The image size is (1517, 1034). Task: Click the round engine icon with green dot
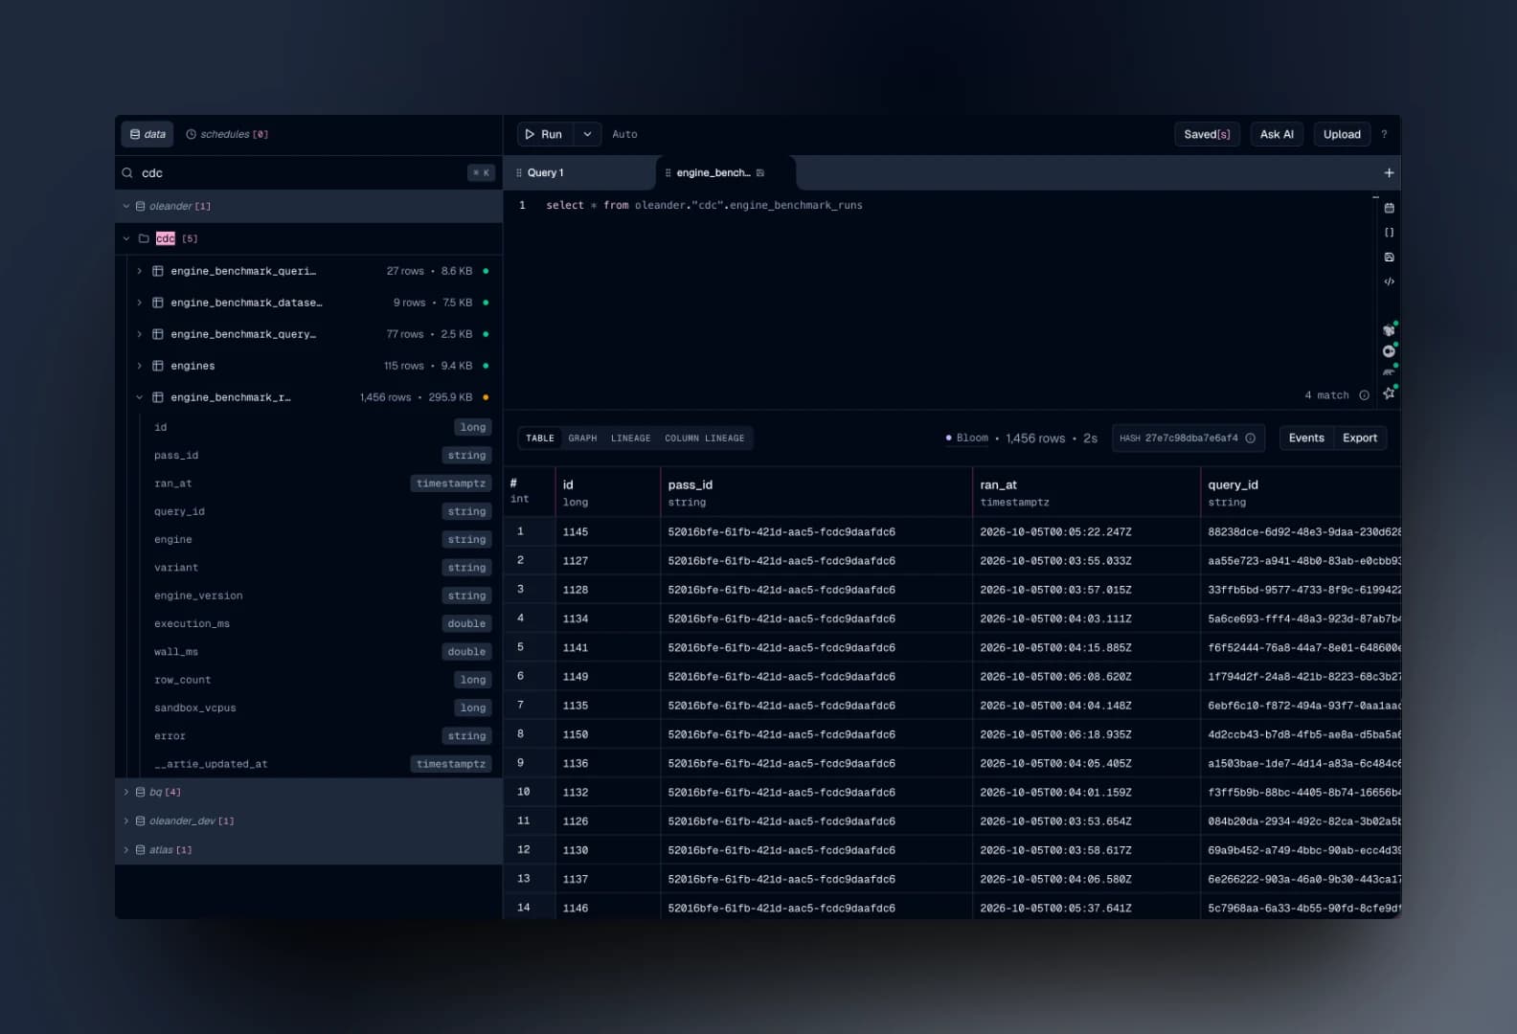(x=1389, y=351)
